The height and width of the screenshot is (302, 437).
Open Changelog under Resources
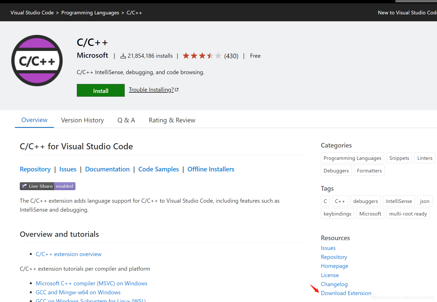[x=334, y=284]
